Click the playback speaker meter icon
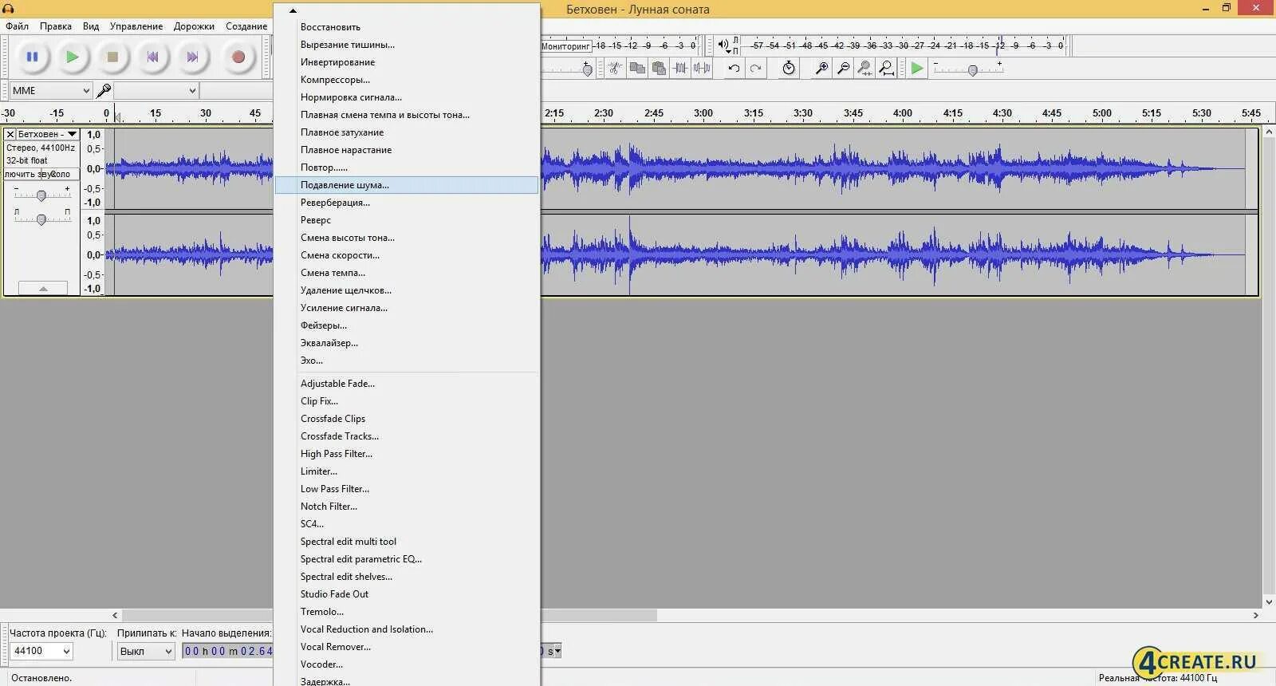Screen dimensions: 1276x686 click(x=723, y=45)
